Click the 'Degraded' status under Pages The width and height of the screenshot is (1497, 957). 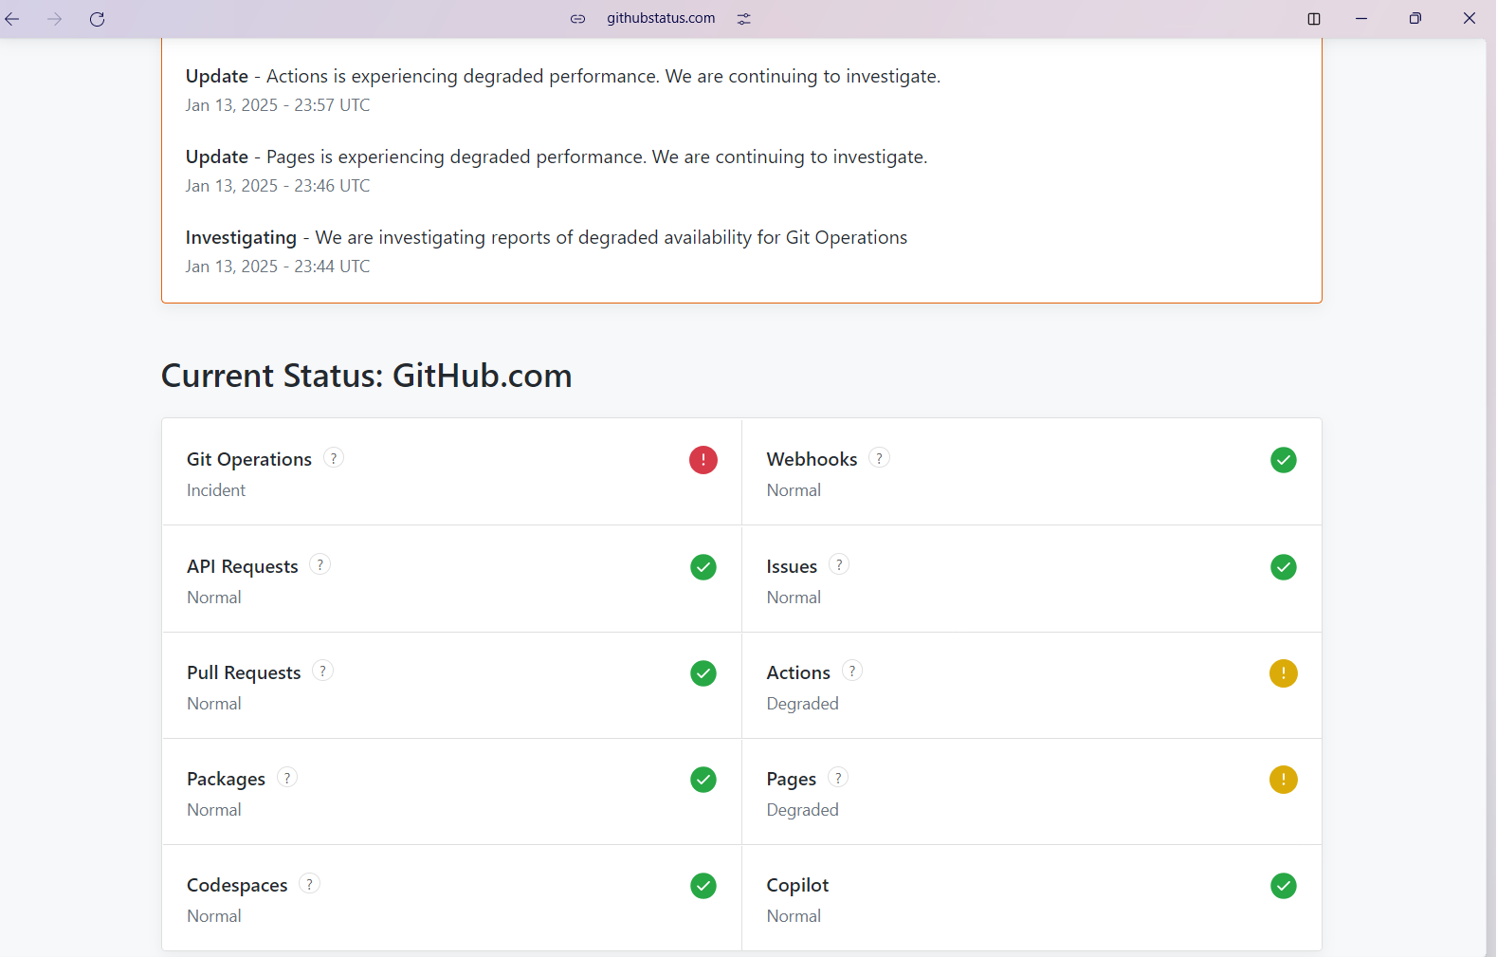pos(803,810)
